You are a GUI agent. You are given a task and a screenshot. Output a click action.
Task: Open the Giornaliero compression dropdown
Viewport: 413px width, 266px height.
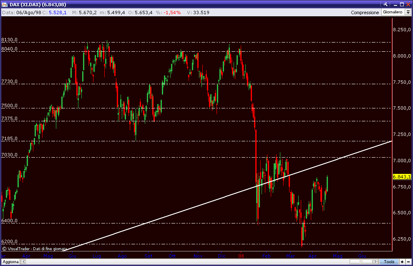[x=393, y=13]
